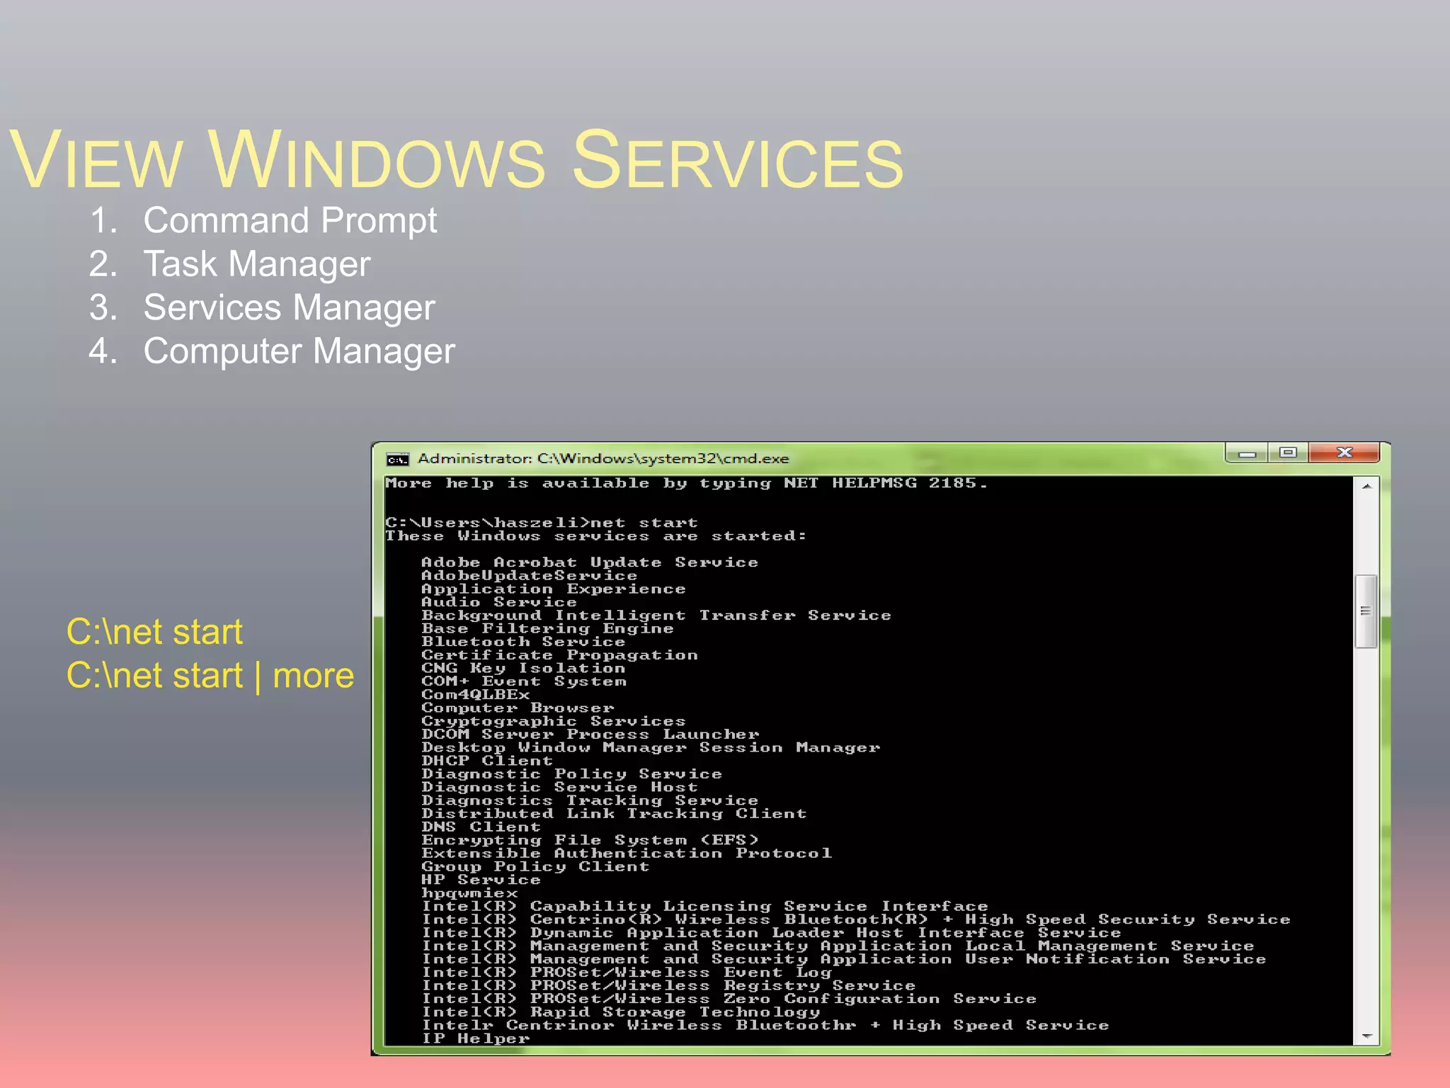1450x1088 pixels.
Task: Click the 'Administrator: C:\Windows\system32\cmd.exe' title text
Action: (603, 459)
